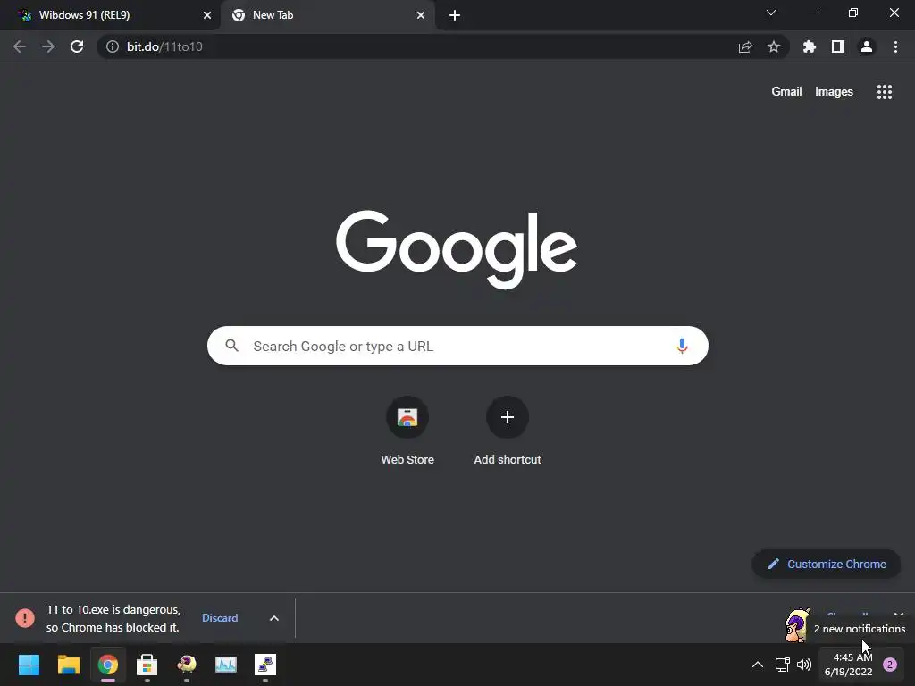Open Microsoft Store from the taskbar

tap(147, 665)
